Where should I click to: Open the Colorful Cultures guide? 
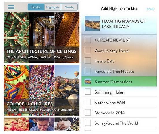point(42,90)
